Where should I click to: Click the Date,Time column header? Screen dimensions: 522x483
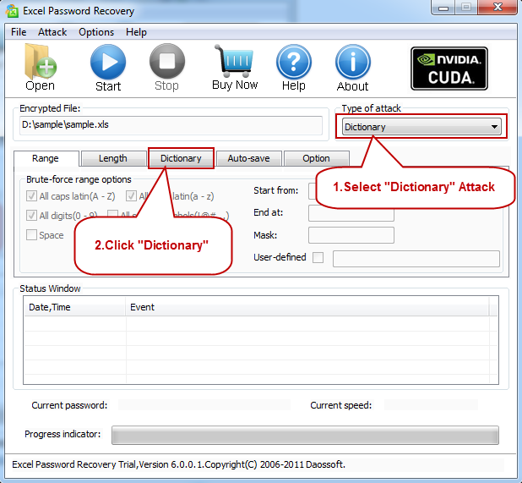[x=74, y=307]
